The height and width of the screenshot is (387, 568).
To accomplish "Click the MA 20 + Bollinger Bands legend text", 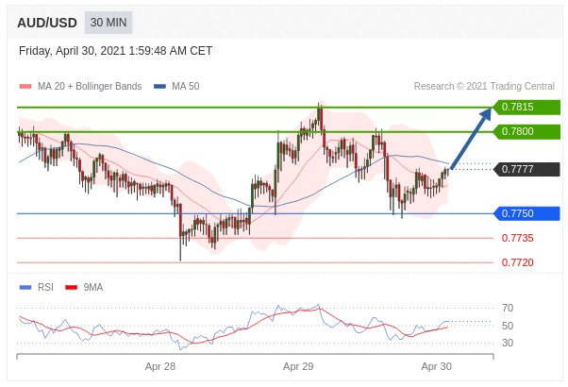I will [x=90, y=86].
